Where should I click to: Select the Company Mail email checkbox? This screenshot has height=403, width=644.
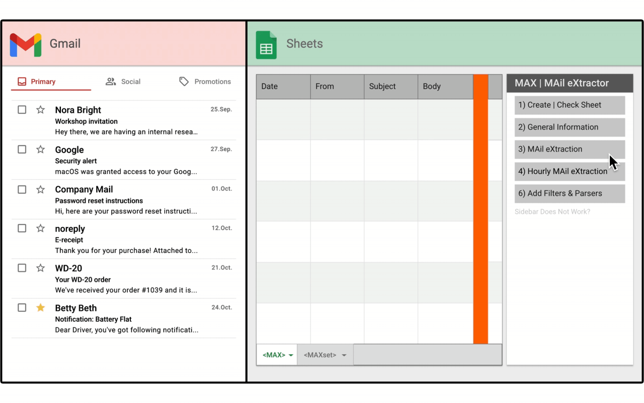[x=22, y=189]
